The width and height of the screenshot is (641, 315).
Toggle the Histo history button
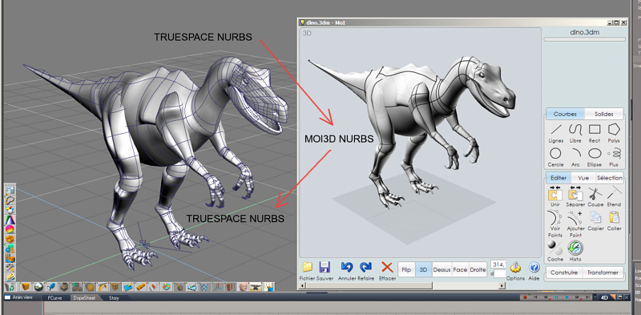pos(574,248)
